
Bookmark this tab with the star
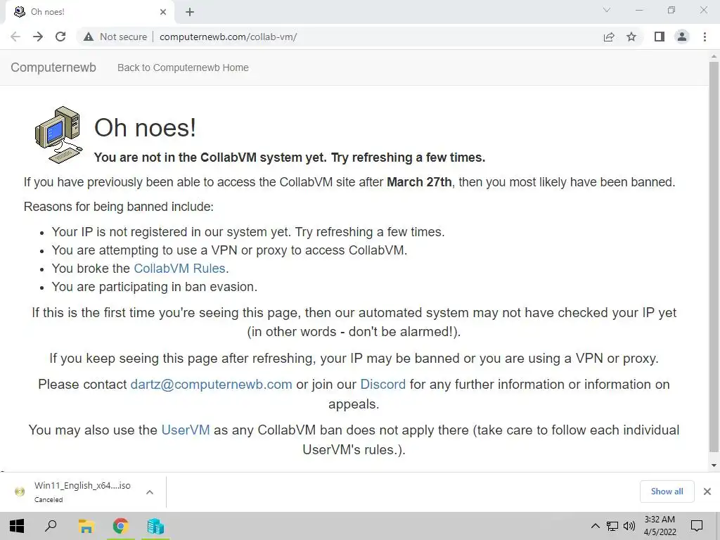pos(631,37)
